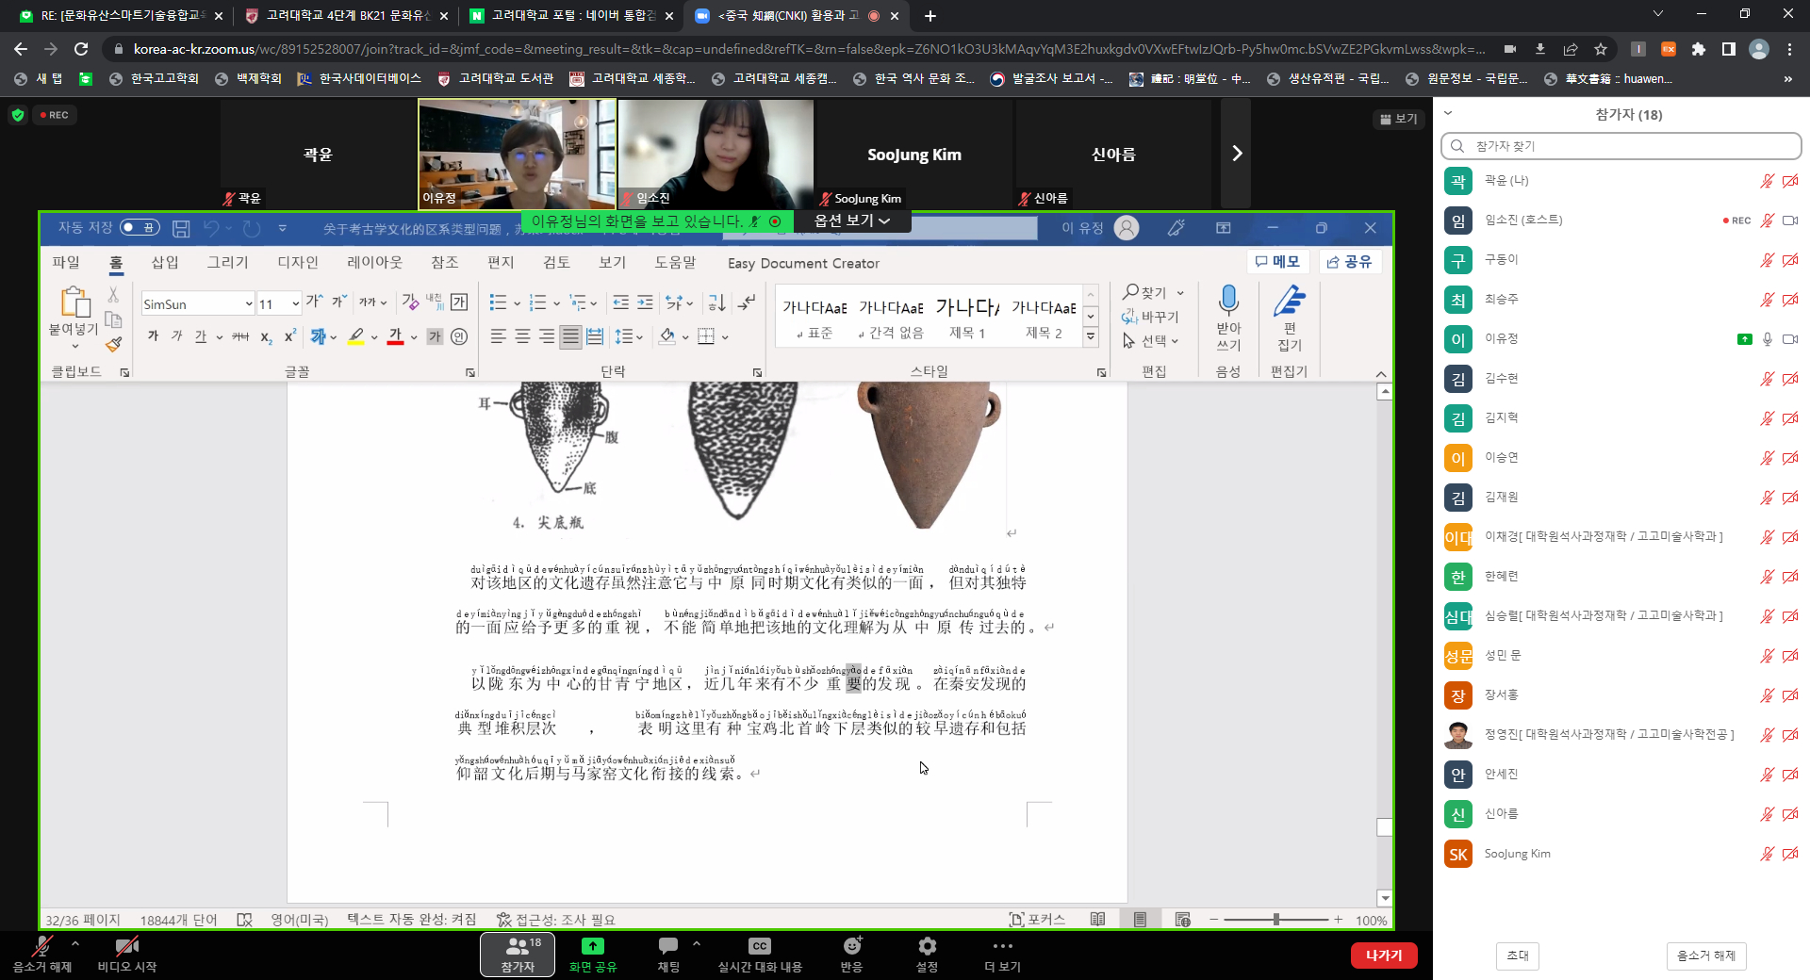Image resolution: width=1810 pixels, height=980 pixels.
Task: Adjust the Word zoom level slider
Action: click(1275, 920)
